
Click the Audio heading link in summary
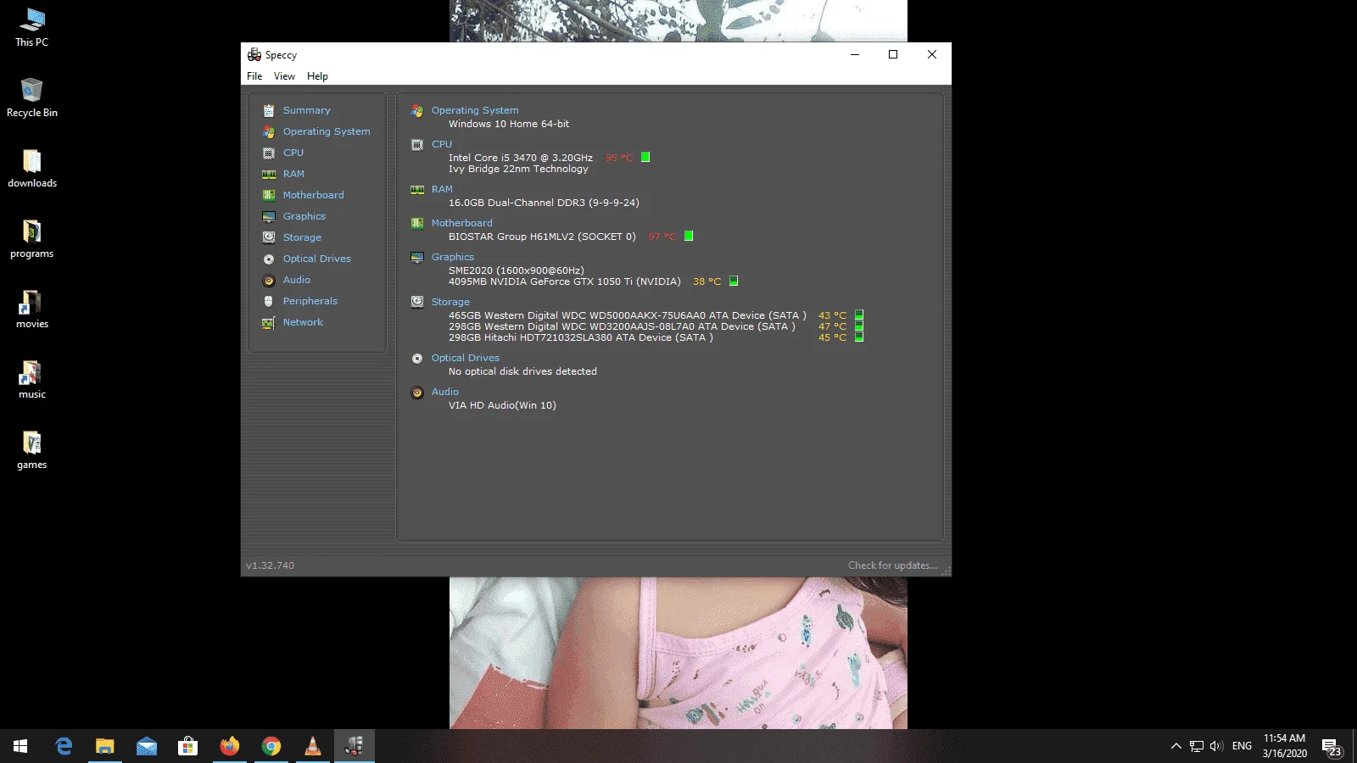pyautogui.click(x=445, y=392)
